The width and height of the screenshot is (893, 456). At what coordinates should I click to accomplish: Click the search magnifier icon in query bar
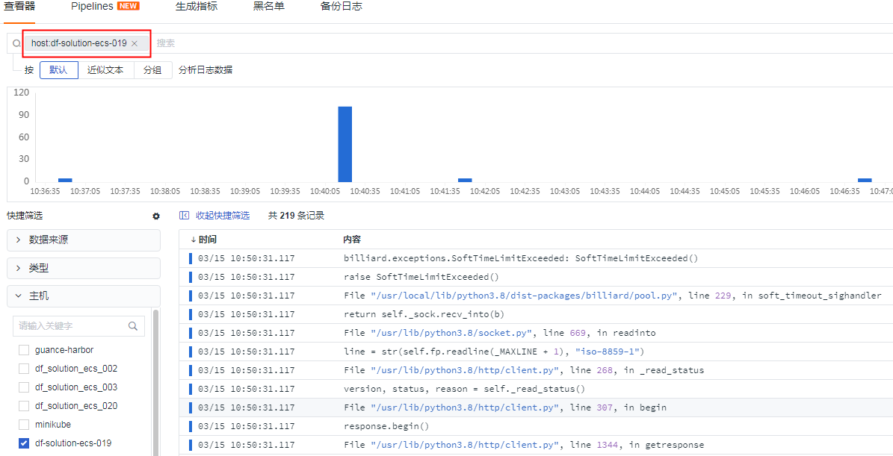click(15, 43)
